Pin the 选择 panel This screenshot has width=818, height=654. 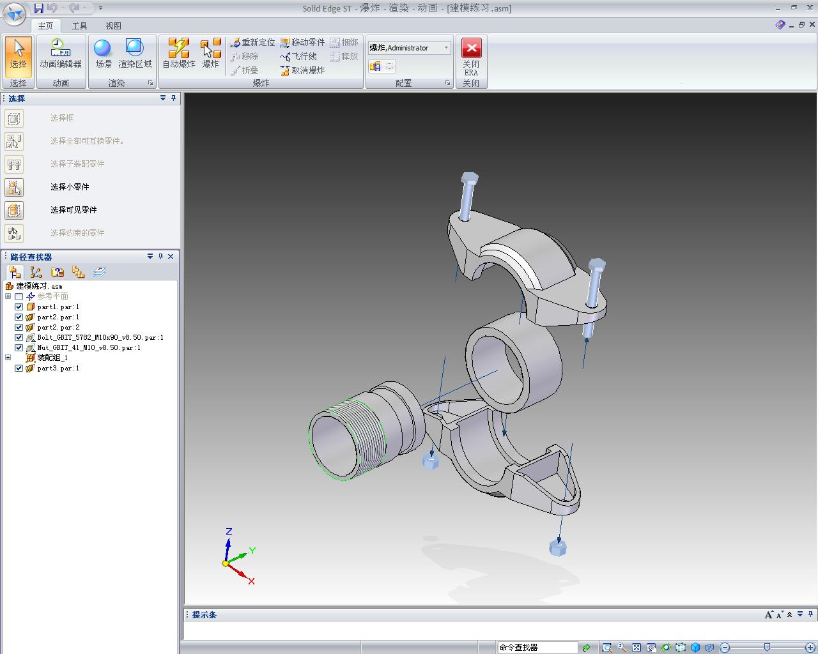click(173, 98)
